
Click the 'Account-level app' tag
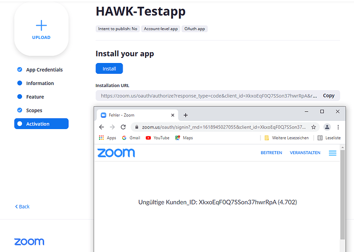(161, 29)
